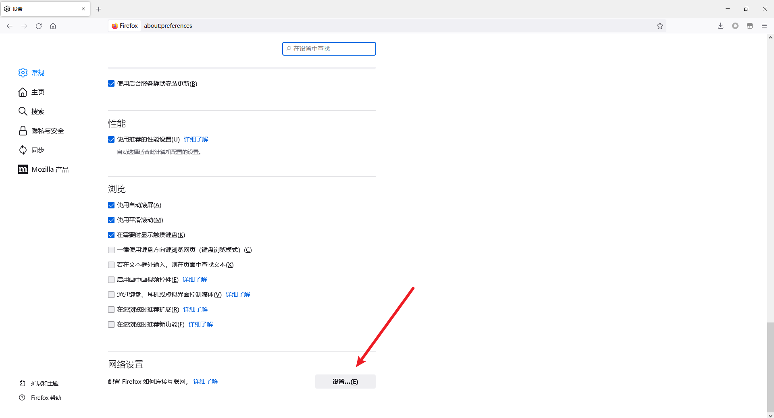Image resolution: width=774 pixels, height=418 pixels.
Task: Uncheck 使用自动滚屏 option
Action: [111, 205]
